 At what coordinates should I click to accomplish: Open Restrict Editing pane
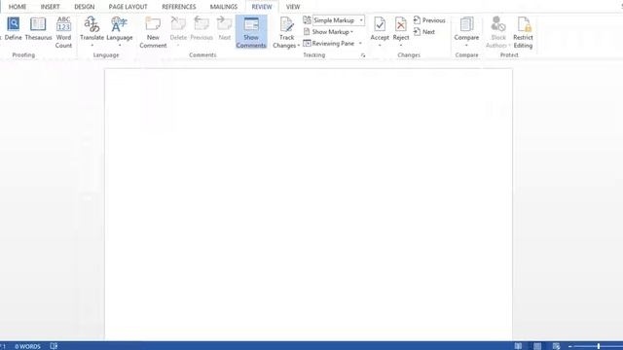pyautogui.click(x=523, y=32)
